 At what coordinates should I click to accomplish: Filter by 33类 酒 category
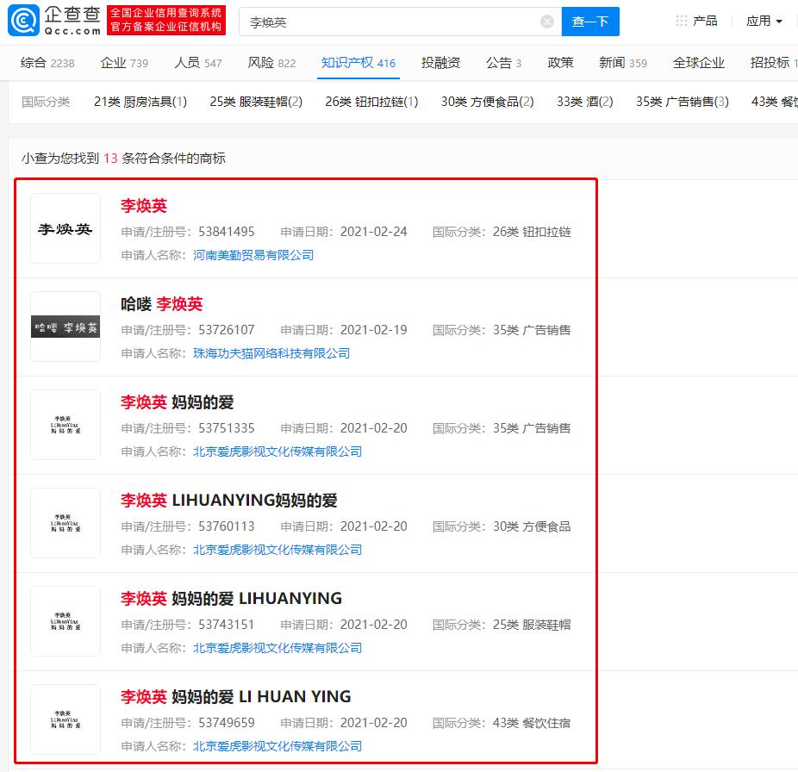[585, 102]
